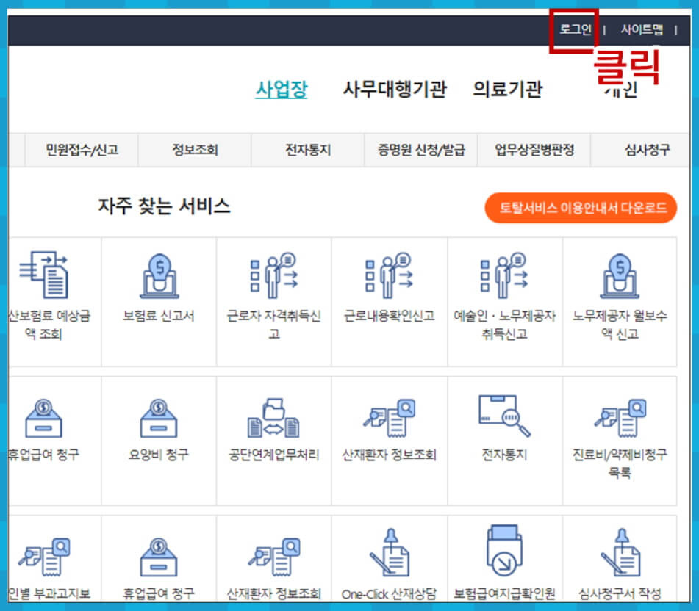Open the 민원접수/신고 menu
The height and width of the screenshot is (611, 699).
point(82,150)
